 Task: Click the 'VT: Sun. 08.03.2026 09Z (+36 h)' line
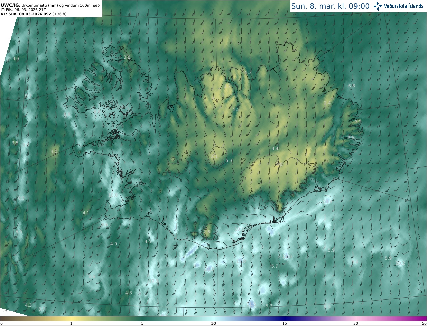(33, 14)
